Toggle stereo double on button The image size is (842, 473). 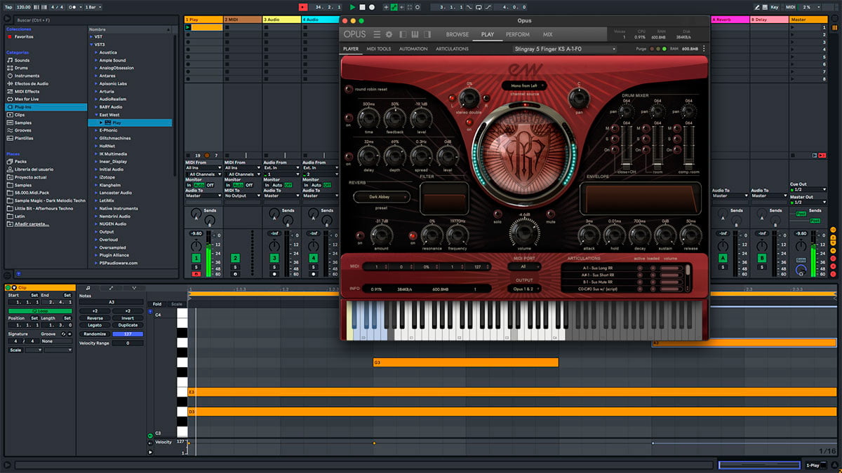[x=469, y=123]
